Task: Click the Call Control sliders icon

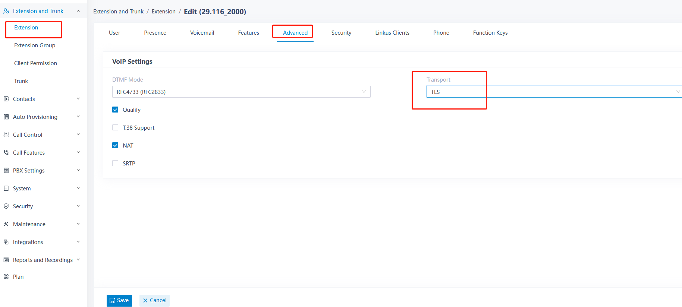Action: coord(6,135)
